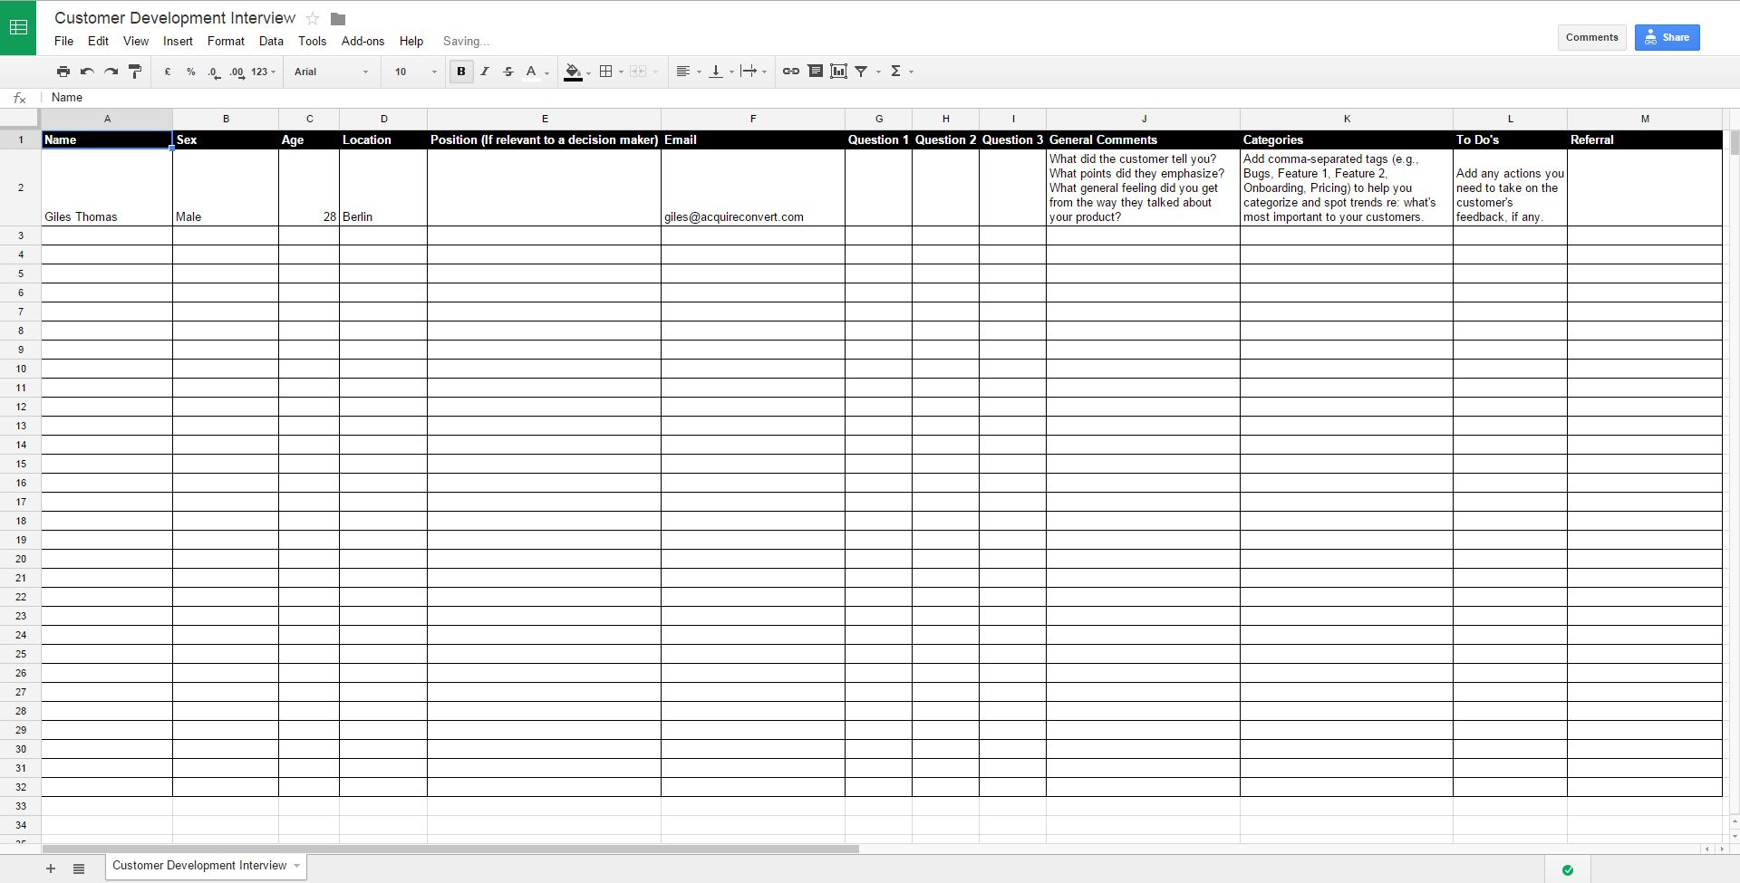Open the Add-ons menu

click(362, 41)
